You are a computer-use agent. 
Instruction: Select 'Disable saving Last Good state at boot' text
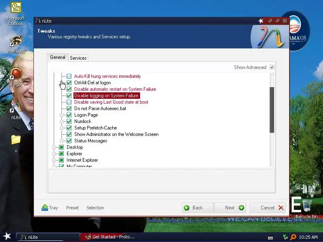[x=111, y=102]
